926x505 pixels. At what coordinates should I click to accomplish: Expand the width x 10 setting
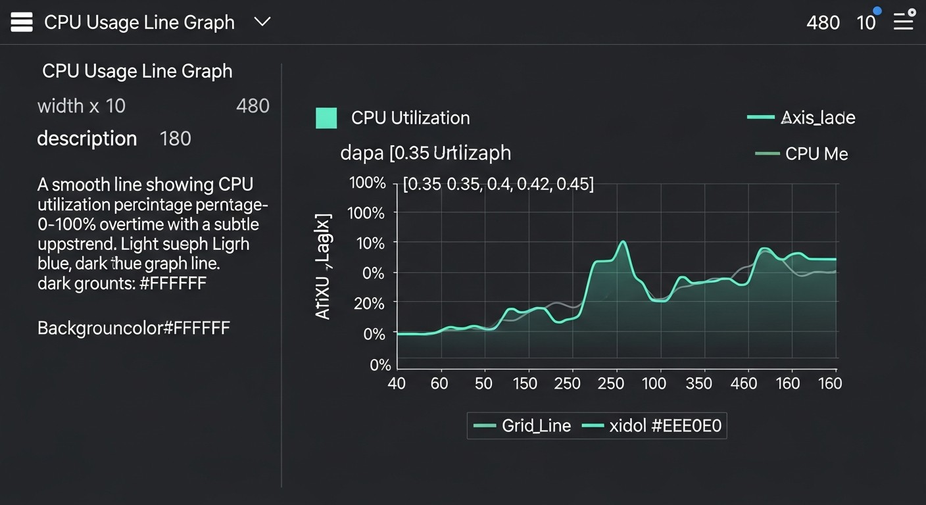[81, 106]
